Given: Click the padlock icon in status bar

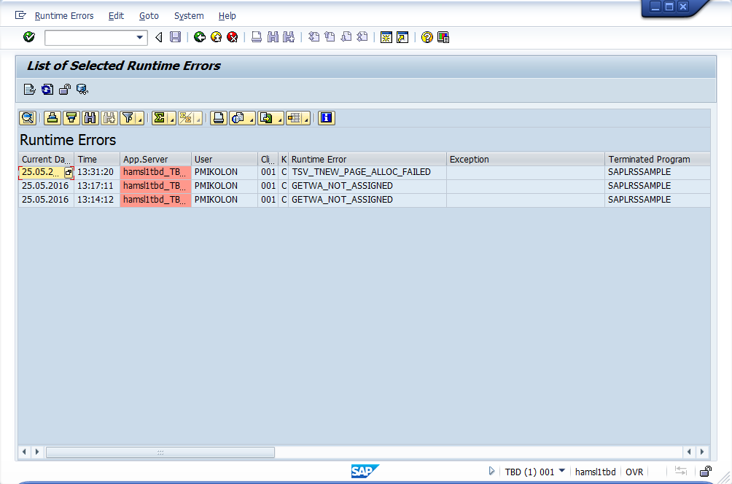Looking at the screenshot, I should click(705, 472).
